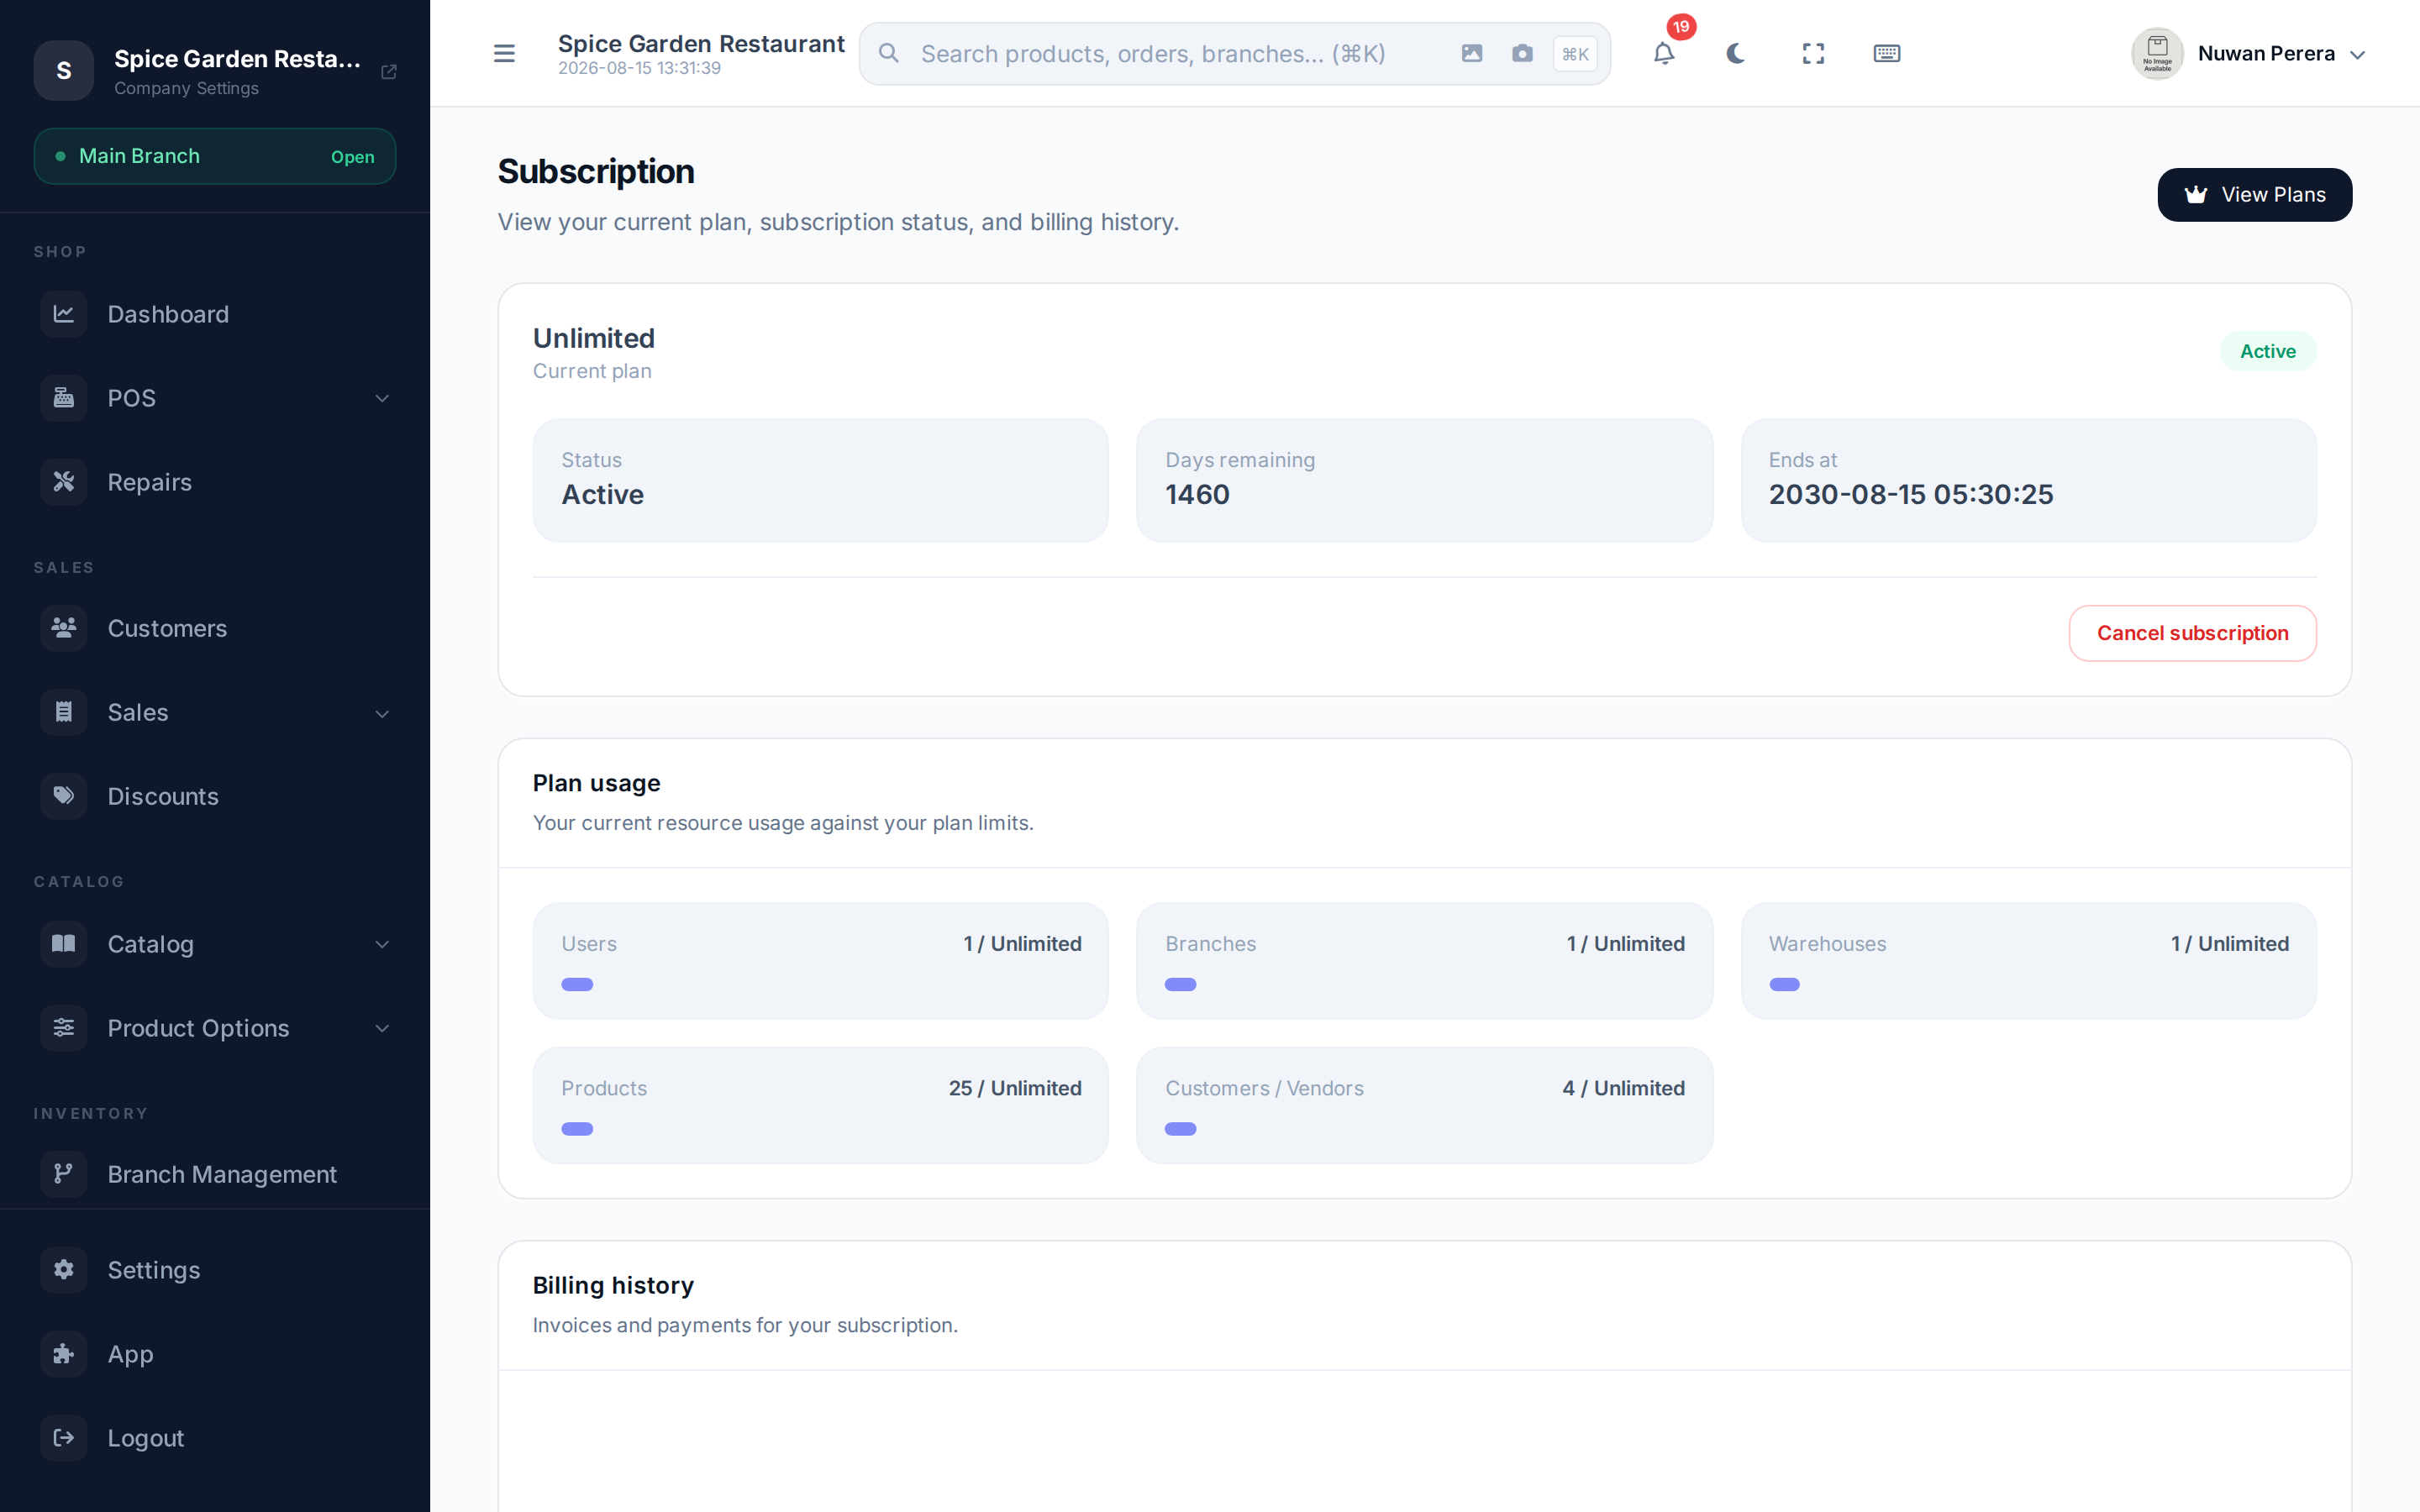Click the green Active status badge

2267,351
